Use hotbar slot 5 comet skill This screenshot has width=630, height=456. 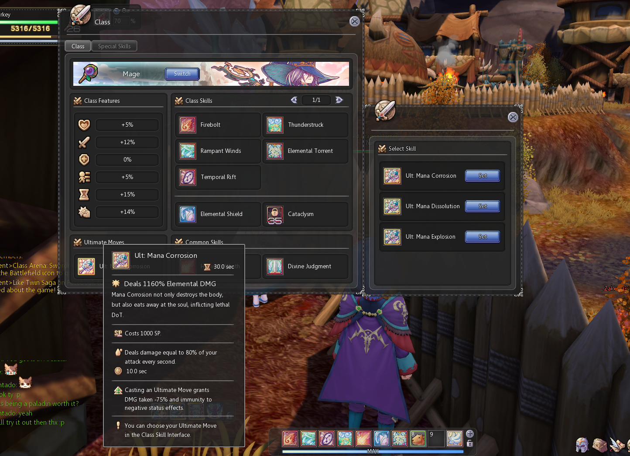click(x=363, y=439)
